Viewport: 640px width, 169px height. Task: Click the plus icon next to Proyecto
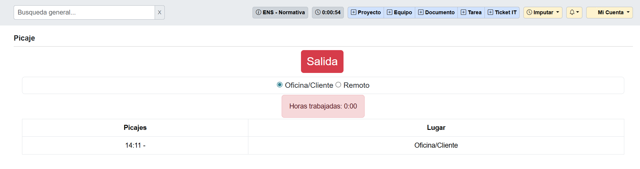click(353, 12)
